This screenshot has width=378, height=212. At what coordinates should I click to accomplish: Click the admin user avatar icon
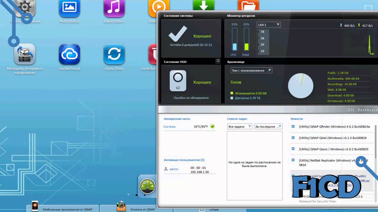point(166,169)
